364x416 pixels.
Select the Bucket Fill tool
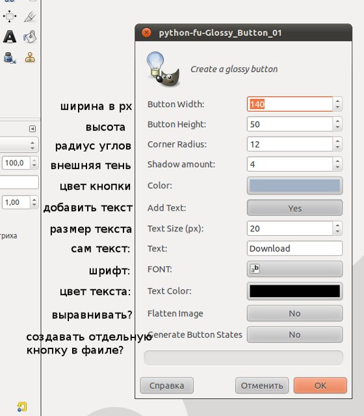(30, 36)
